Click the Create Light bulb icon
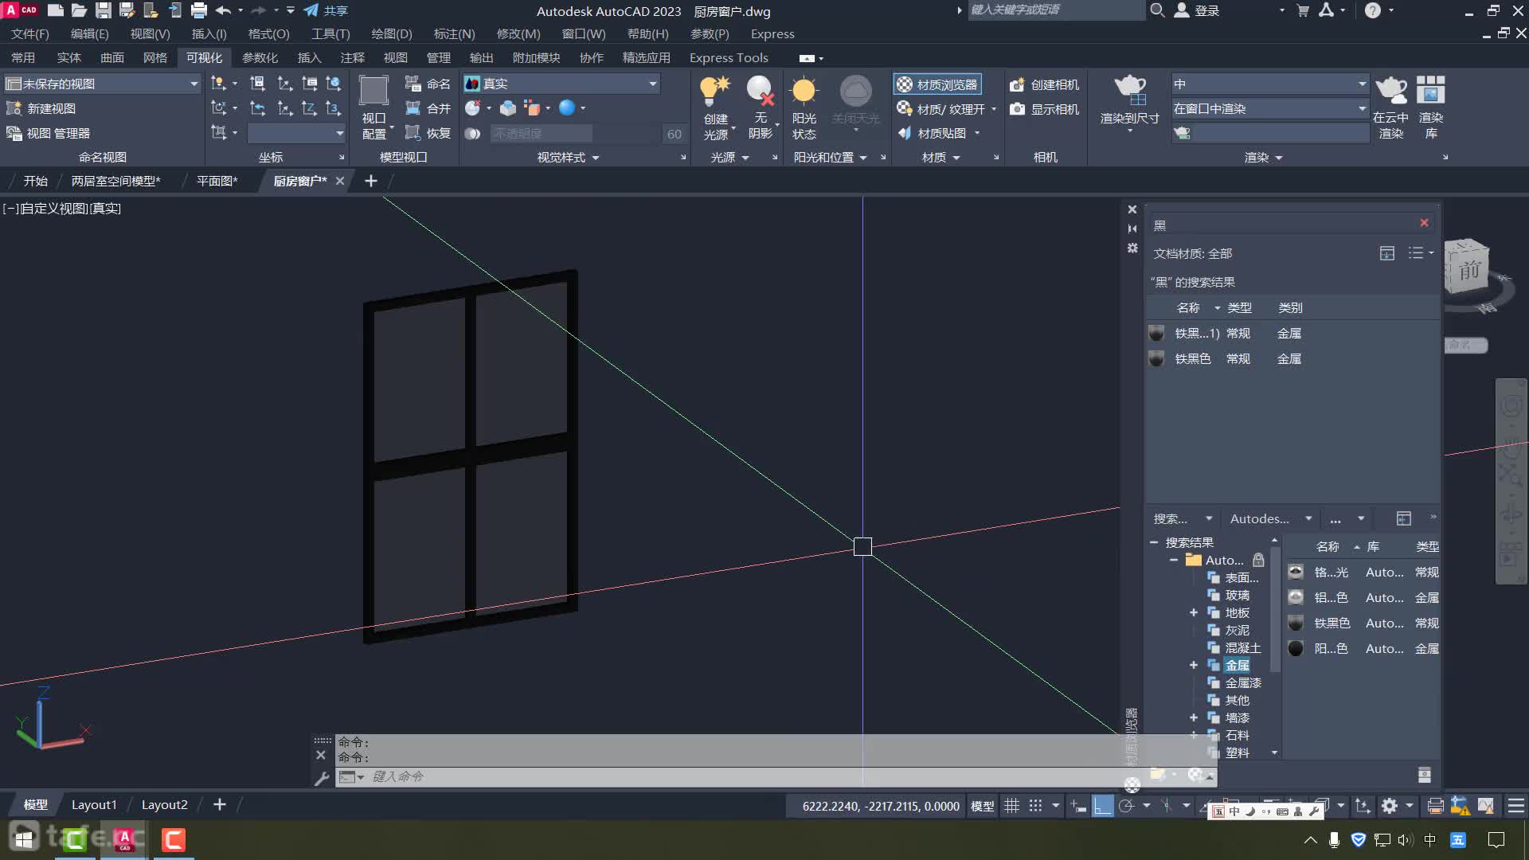Screen dimensions: 1529x860 [x=715, y=92]
